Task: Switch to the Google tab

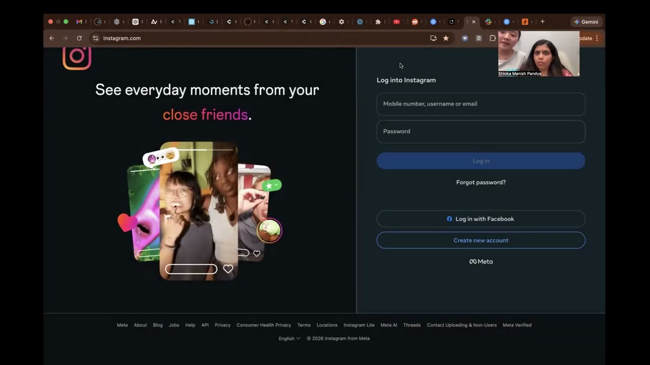Action: tap(322, 22)
